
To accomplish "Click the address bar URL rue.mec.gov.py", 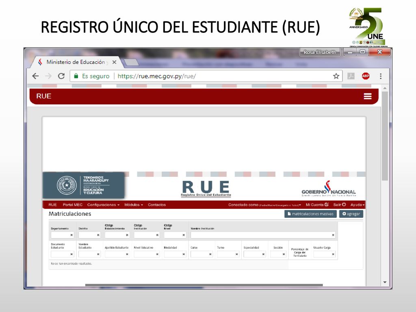I will (156, 76).
